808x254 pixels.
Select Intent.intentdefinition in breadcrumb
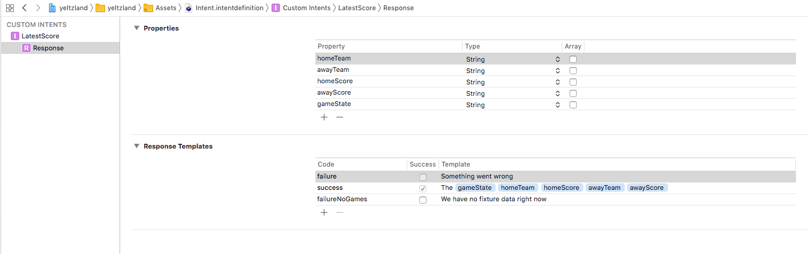coord(229,8)
